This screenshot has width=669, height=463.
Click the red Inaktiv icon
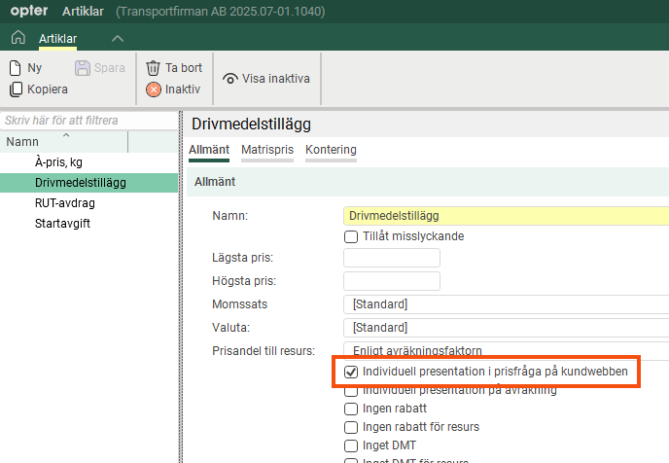[x=153, y=89]
